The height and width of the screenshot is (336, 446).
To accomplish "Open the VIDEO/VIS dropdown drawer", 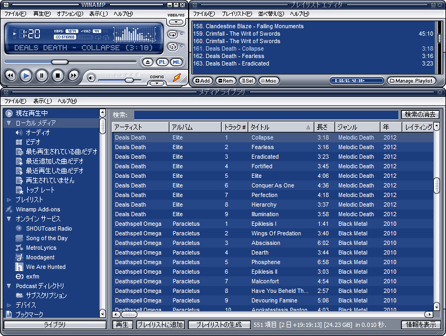I will (x=176, y=22).
